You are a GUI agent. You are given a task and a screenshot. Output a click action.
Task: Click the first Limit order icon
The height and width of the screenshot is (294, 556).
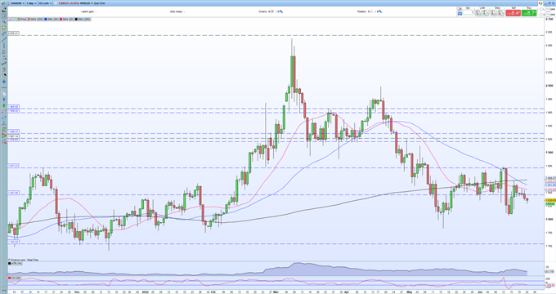click(478, 13)
